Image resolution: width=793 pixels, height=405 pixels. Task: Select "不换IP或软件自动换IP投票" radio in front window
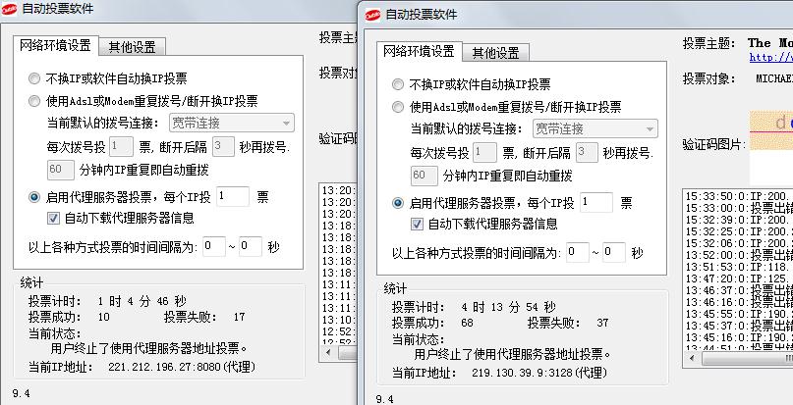398,84
